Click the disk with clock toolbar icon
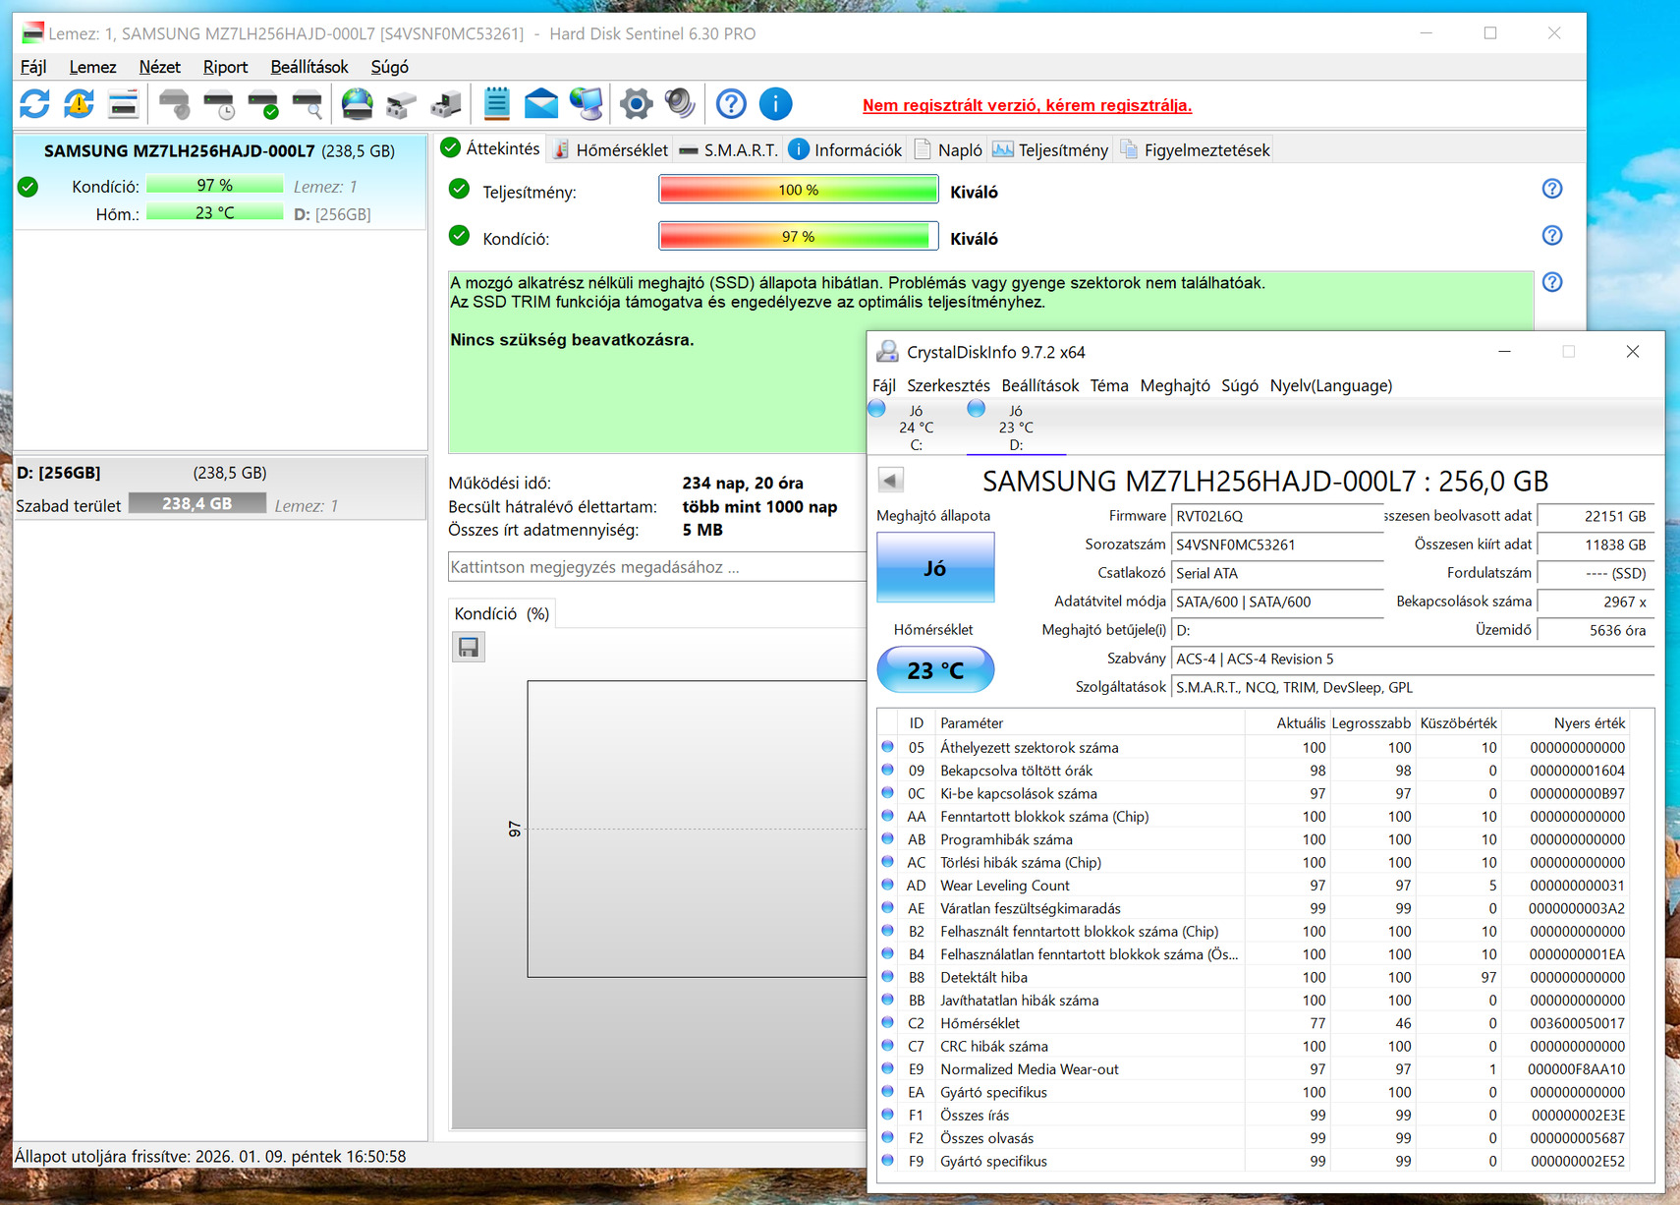Viewport: 1680px width, 1205px height. click(219, 104)
